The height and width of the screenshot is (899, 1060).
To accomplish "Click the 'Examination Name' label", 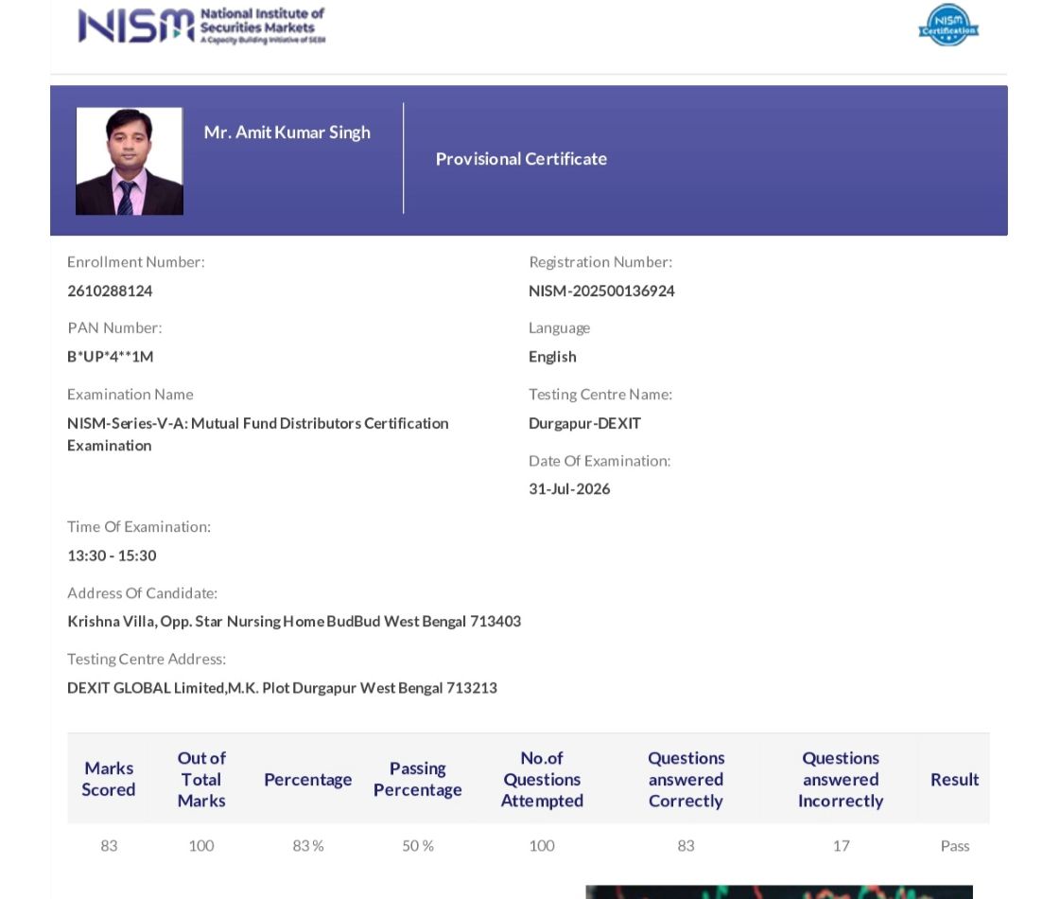I will pos(130,395).
